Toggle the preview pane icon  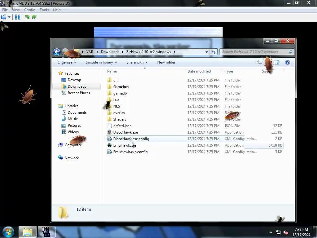pos(276,62)
